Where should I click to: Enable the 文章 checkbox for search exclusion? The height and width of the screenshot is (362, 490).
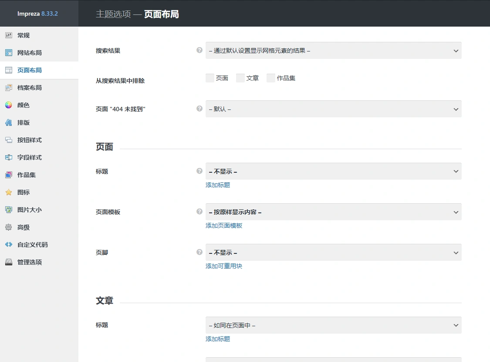coord(240,78)
